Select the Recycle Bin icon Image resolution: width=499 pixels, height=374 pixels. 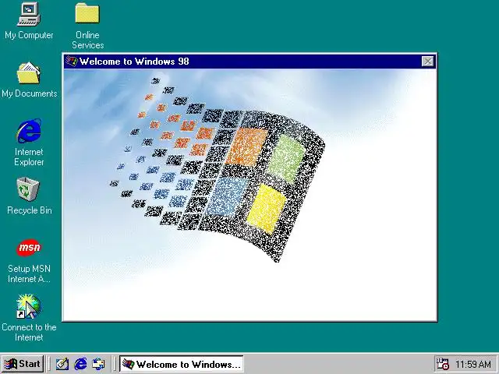point(28,189)
